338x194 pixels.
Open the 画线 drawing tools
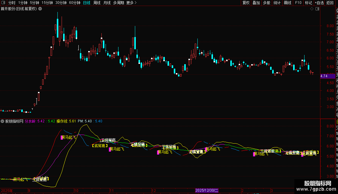(287, 3)
